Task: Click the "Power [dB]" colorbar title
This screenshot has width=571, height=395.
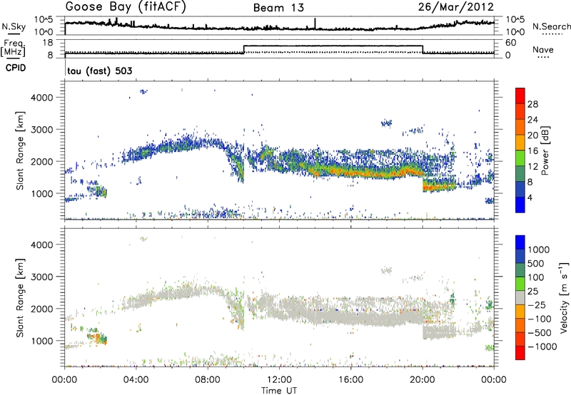Action: [545, 150]
